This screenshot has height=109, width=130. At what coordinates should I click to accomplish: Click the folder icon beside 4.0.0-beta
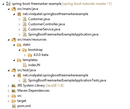coord(30,55)
